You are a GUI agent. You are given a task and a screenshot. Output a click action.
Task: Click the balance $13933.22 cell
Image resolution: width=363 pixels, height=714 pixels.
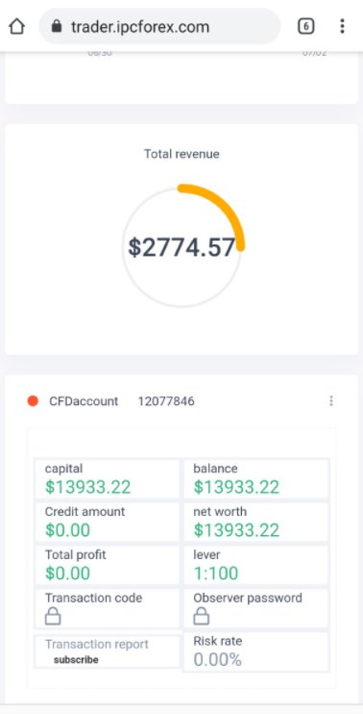click(255, 479)
